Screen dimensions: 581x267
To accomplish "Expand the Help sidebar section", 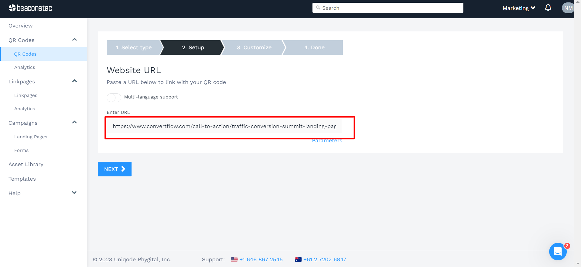I will point(74,193).
